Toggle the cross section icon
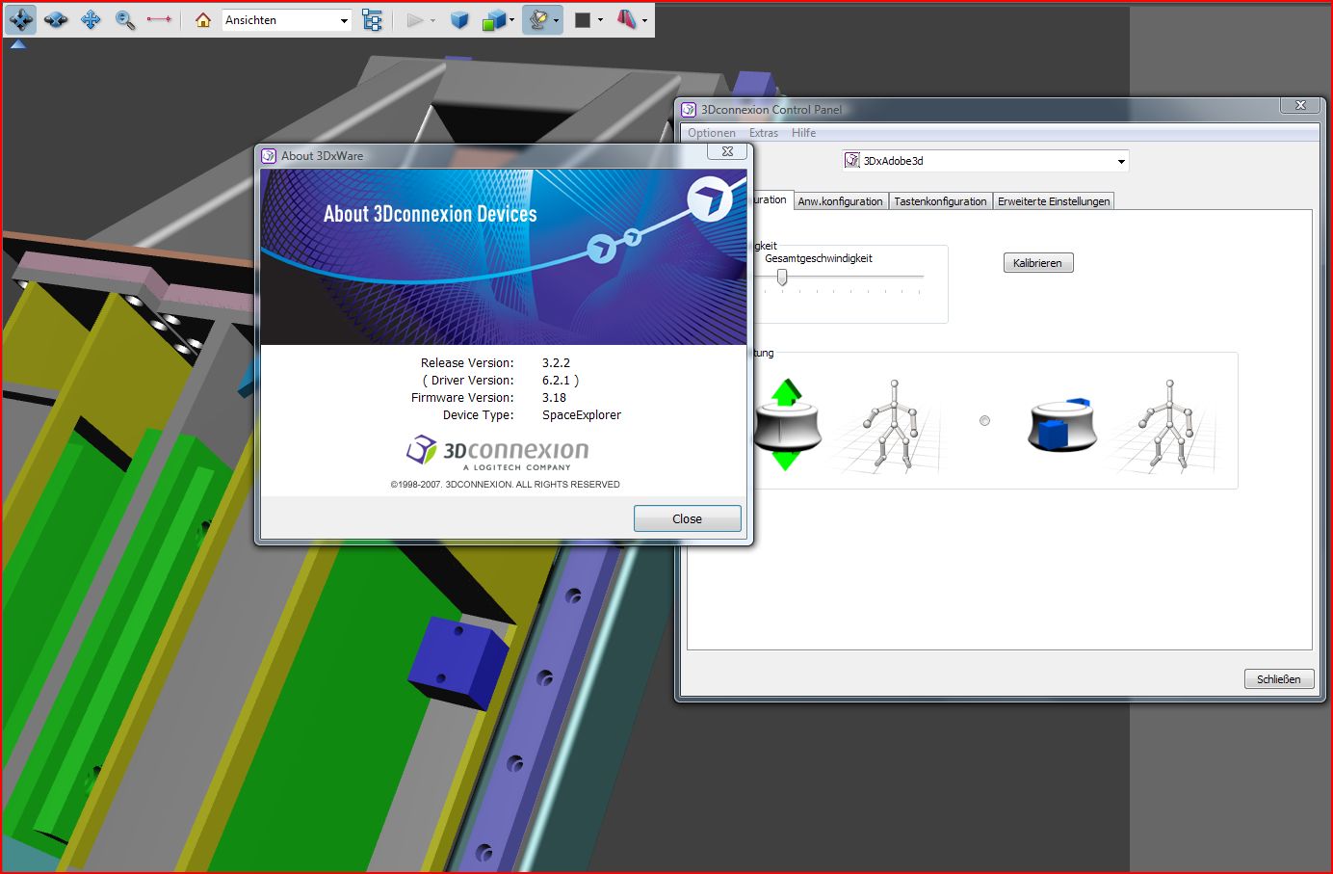 626,19
